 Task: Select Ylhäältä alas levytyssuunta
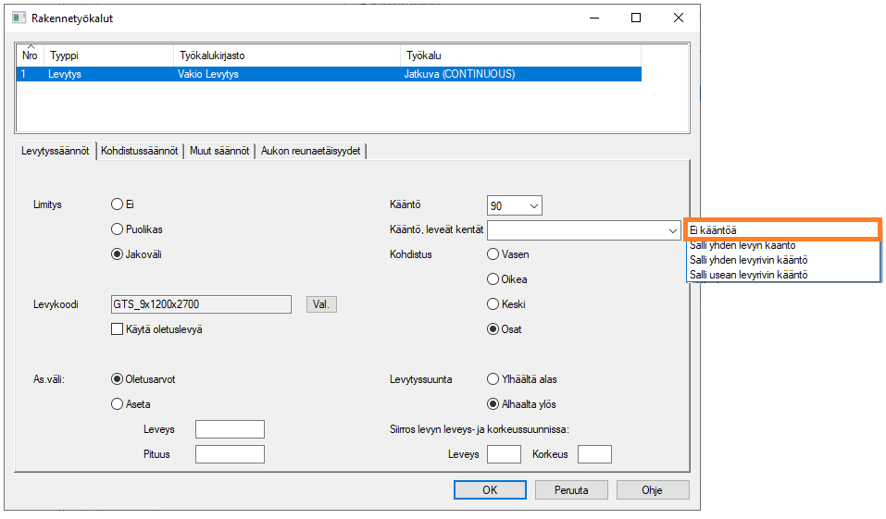click(493, 379)
